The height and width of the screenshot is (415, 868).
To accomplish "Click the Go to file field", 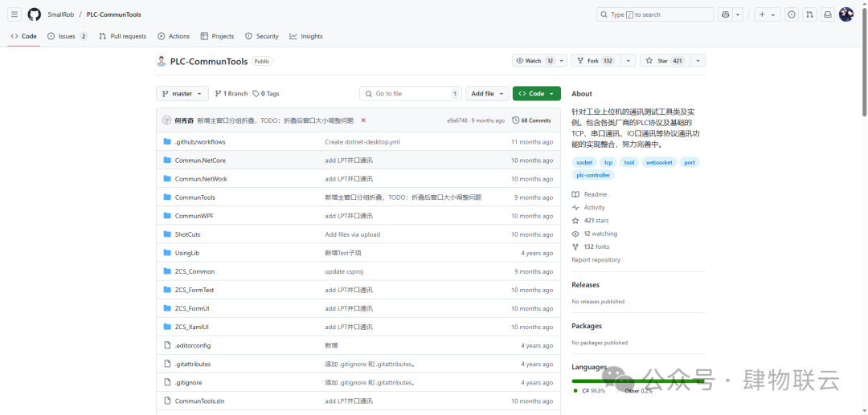I will (x=410, y=94).
